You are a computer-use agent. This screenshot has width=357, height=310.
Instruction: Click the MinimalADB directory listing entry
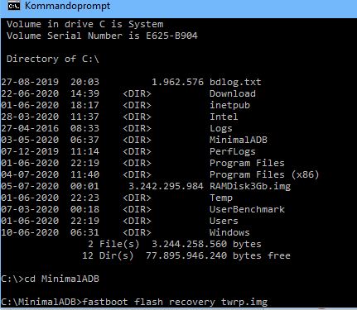(239, 140)
